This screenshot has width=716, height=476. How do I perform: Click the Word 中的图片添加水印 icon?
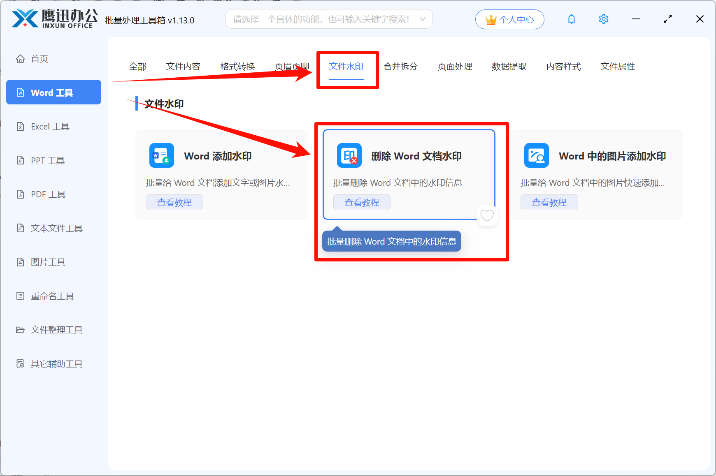pyautogui.click(x=536, y=155)
